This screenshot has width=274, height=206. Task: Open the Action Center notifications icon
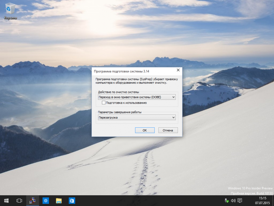240,201
